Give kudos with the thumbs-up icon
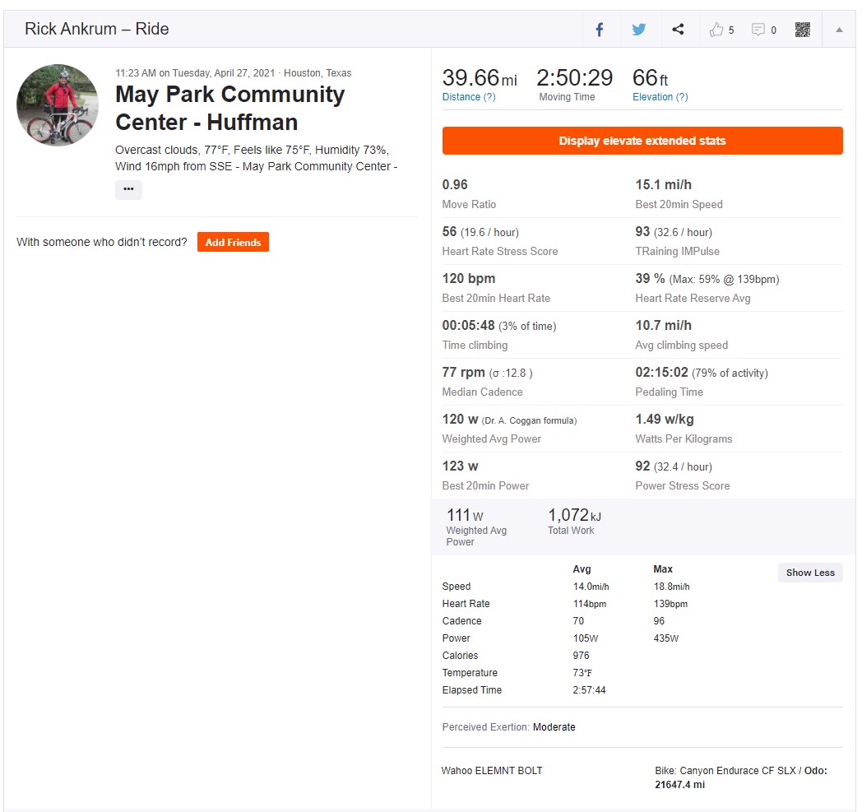This screenshot has height=812, width=862. click(716, 30)
